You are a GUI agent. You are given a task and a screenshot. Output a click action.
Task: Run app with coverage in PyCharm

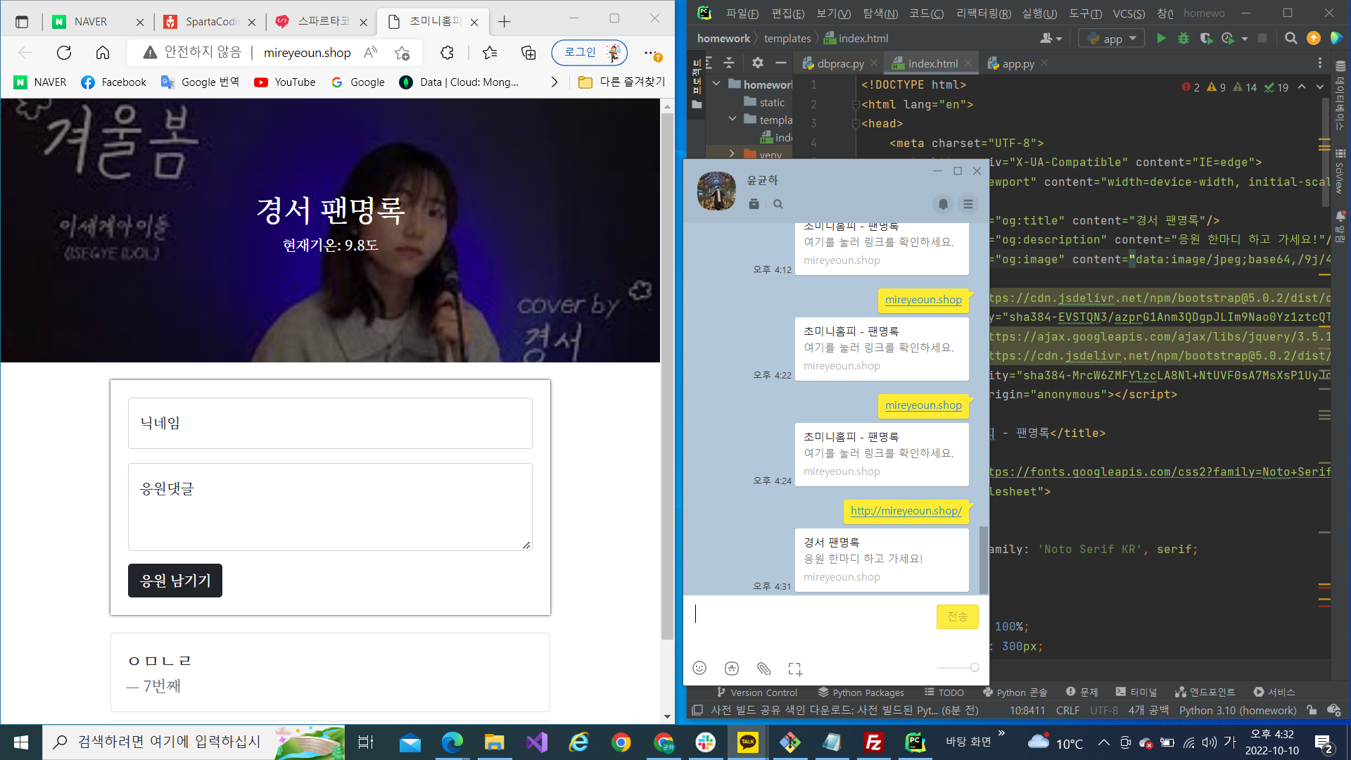(1206, 38)
